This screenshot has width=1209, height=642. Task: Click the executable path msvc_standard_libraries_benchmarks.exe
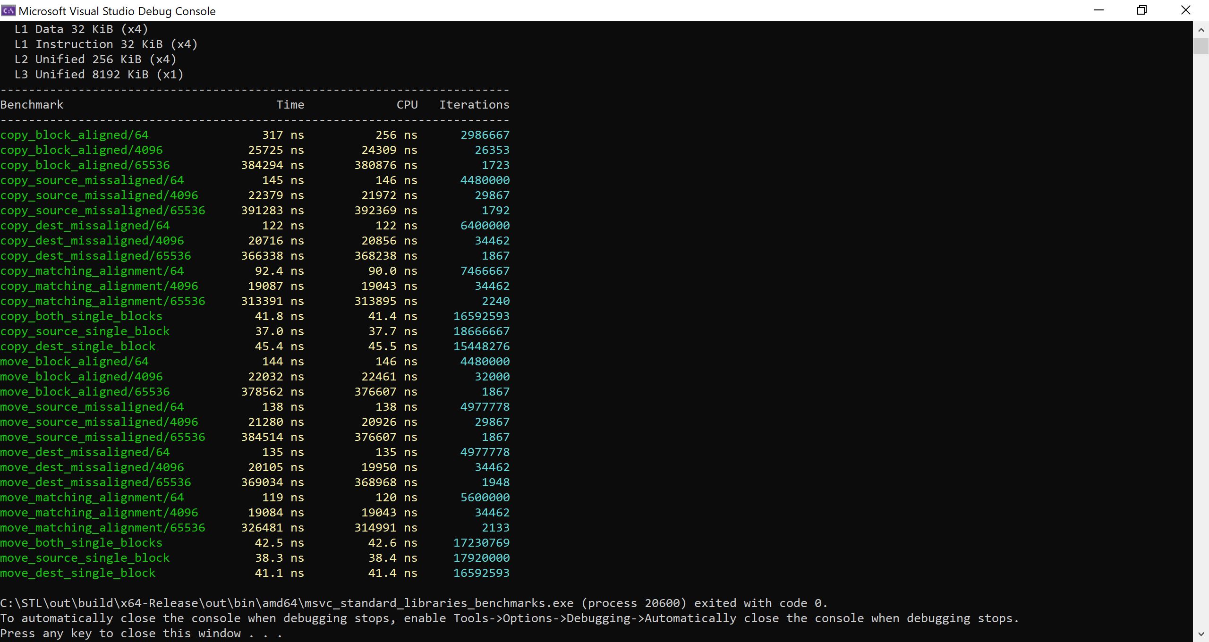[x=439, y=603]
